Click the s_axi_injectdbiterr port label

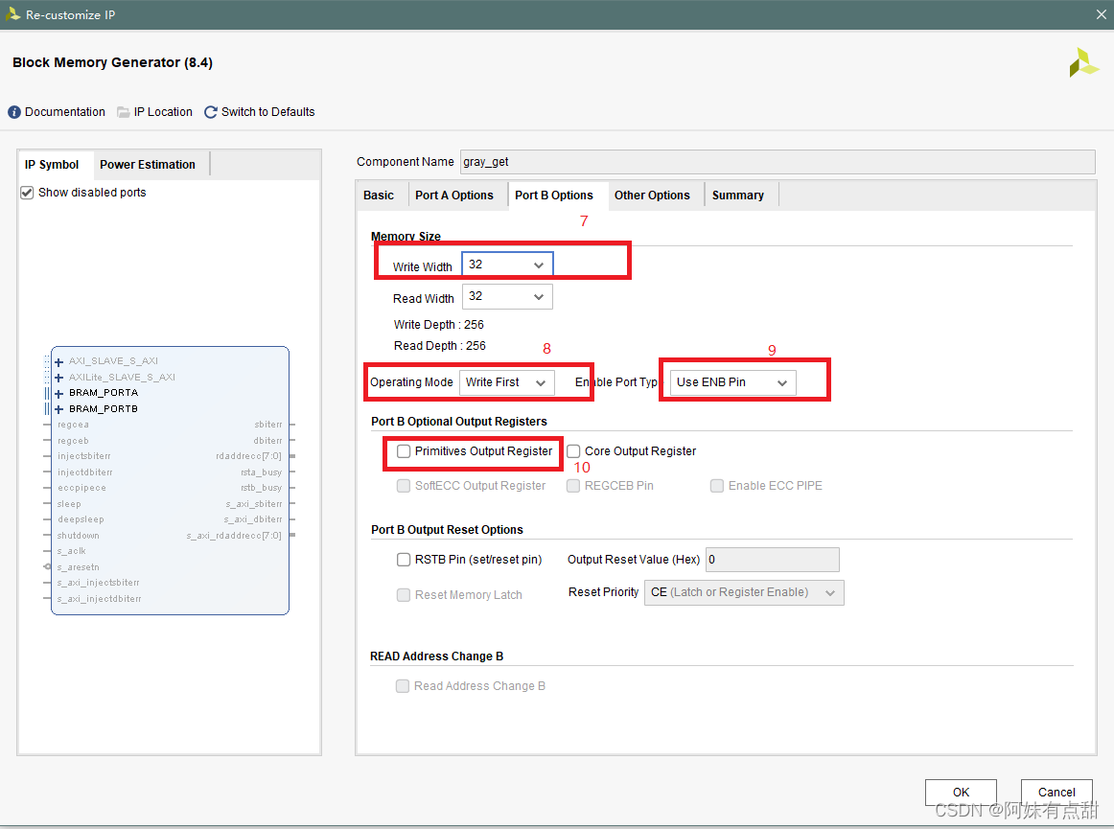(x=100, y=599)
